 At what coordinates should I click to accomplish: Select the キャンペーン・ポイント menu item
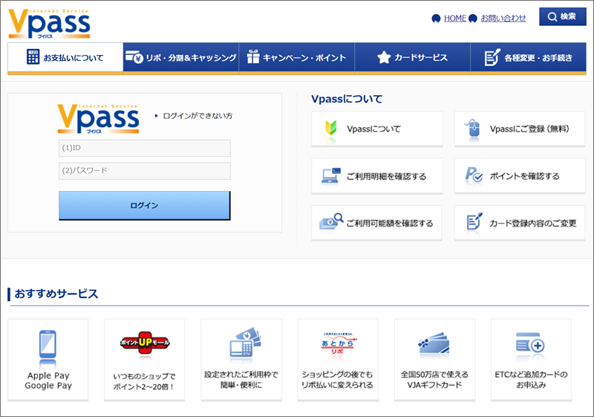[x=297, y=57]
